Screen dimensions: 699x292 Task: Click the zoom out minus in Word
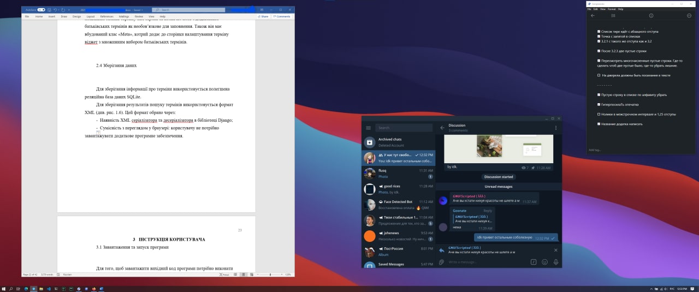(258, 275)
